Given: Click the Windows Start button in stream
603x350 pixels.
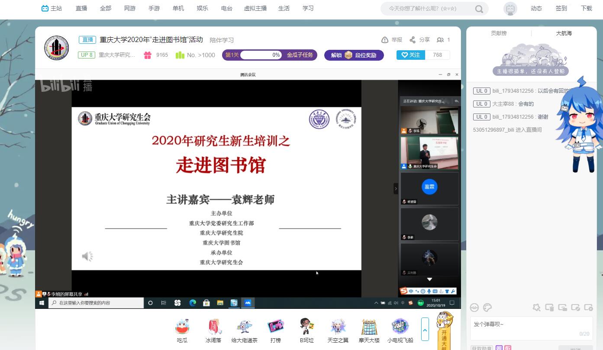Looking at the screenshot, I should click(x=42, y=303).
